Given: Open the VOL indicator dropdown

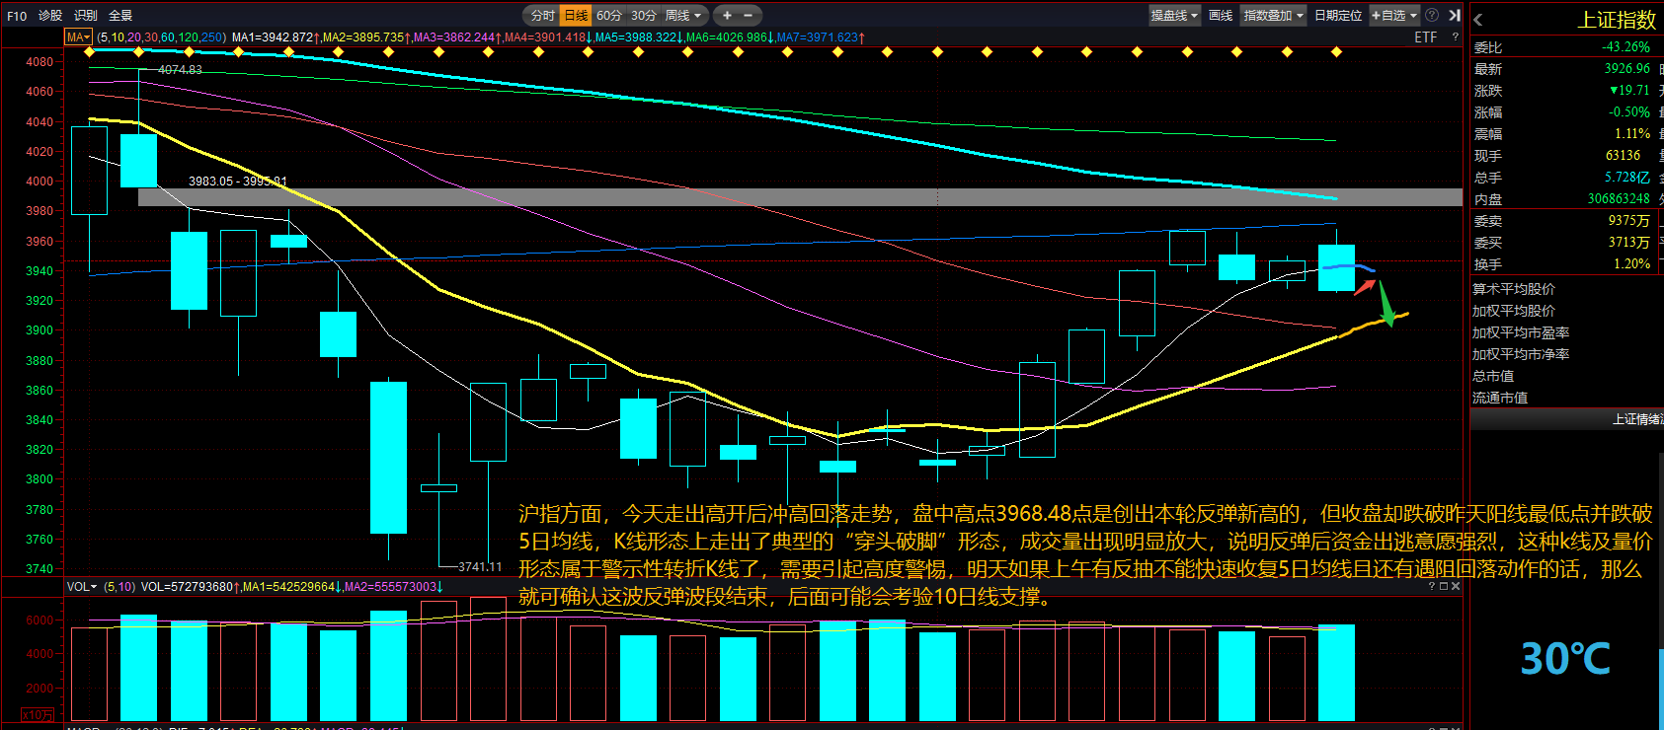Looking at the screenshot, I should pos(82,587).
